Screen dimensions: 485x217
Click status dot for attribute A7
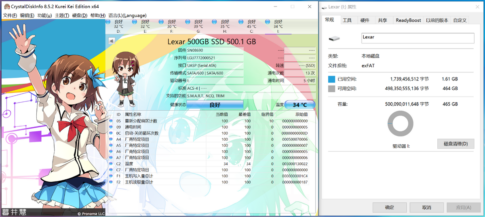click(112, 158)
